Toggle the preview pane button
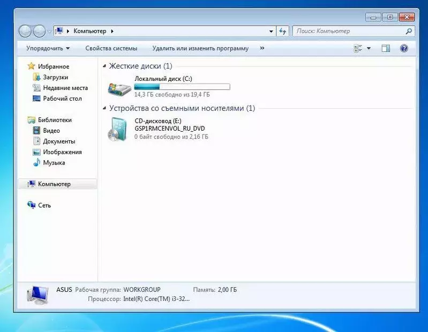Screen dimensions: 428x332 click(386, 49)
